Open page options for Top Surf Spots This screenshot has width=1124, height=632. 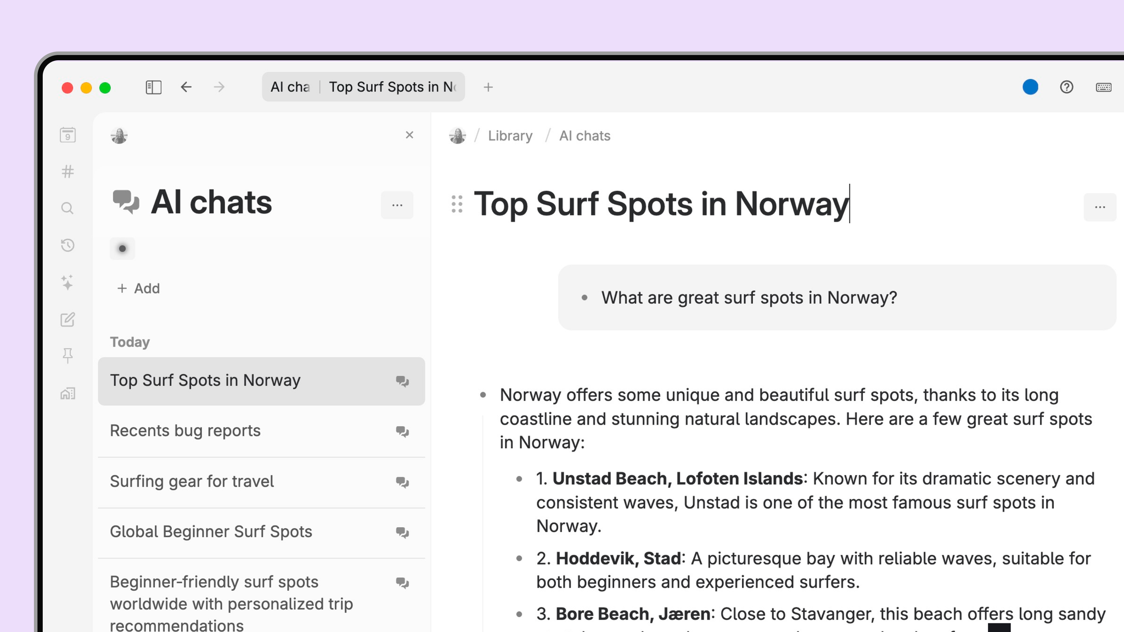[1099, 207]
